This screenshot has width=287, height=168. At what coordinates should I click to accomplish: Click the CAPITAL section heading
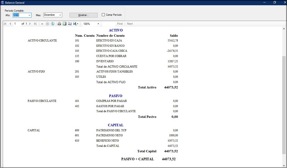tap(116, 125)
